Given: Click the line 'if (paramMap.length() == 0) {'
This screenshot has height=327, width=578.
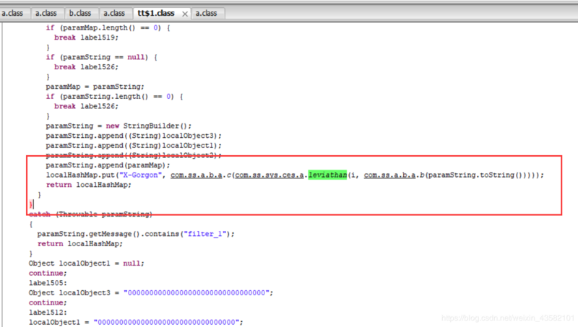Looking at the screenshot, I should [108, 28].
